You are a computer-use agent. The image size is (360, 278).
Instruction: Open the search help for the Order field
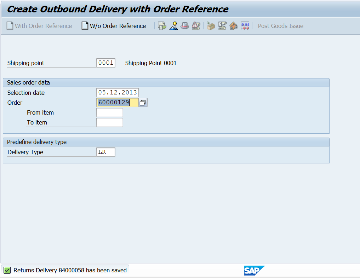[x=143, y=102]
